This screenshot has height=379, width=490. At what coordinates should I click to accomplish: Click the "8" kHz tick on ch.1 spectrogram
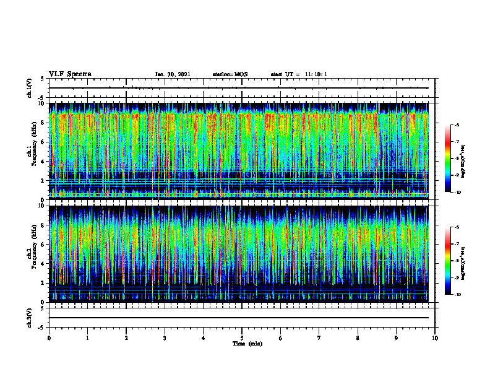(43, 123)
